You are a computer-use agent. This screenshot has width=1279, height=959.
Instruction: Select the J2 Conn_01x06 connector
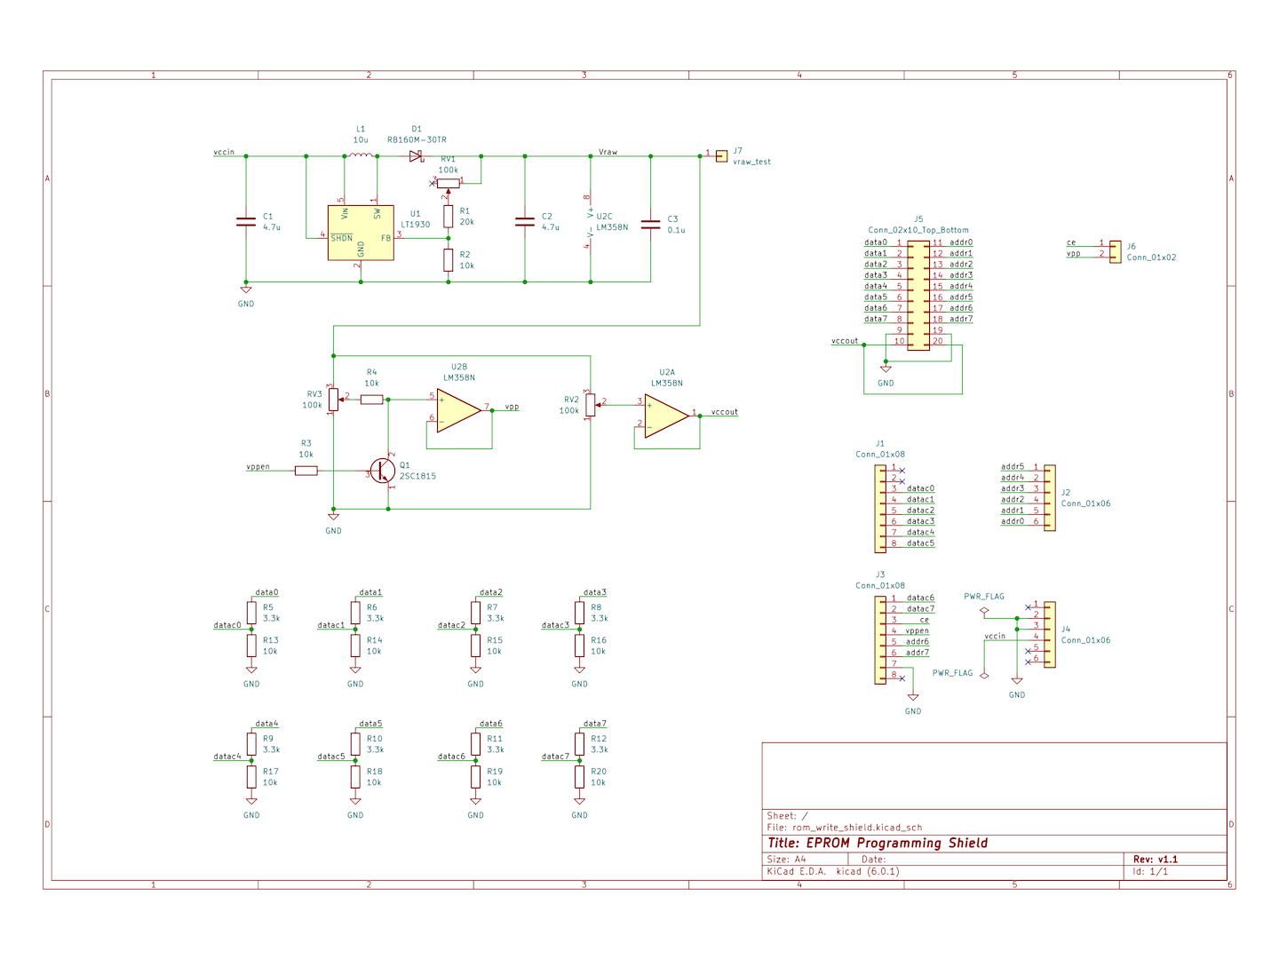[1049, 497]
